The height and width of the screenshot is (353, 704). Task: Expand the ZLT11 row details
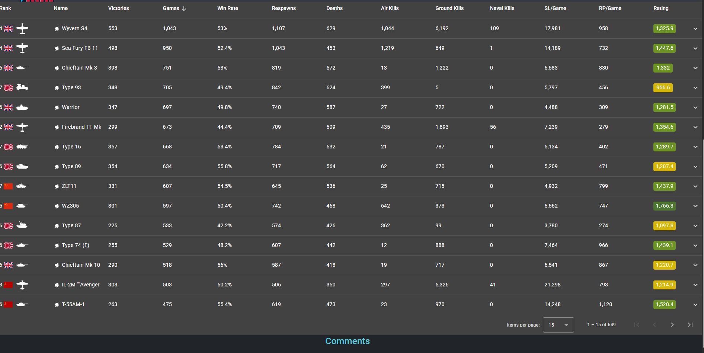pos(695,186)
